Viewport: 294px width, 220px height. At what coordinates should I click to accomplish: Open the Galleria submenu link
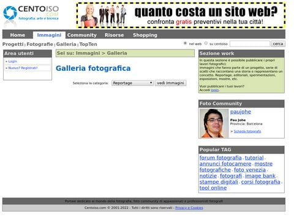coord(66,44)
